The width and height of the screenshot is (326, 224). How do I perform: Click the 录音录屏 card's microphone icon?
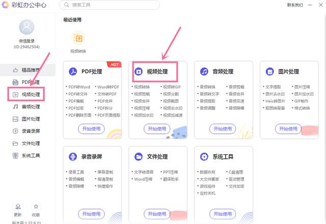(73, 156)
